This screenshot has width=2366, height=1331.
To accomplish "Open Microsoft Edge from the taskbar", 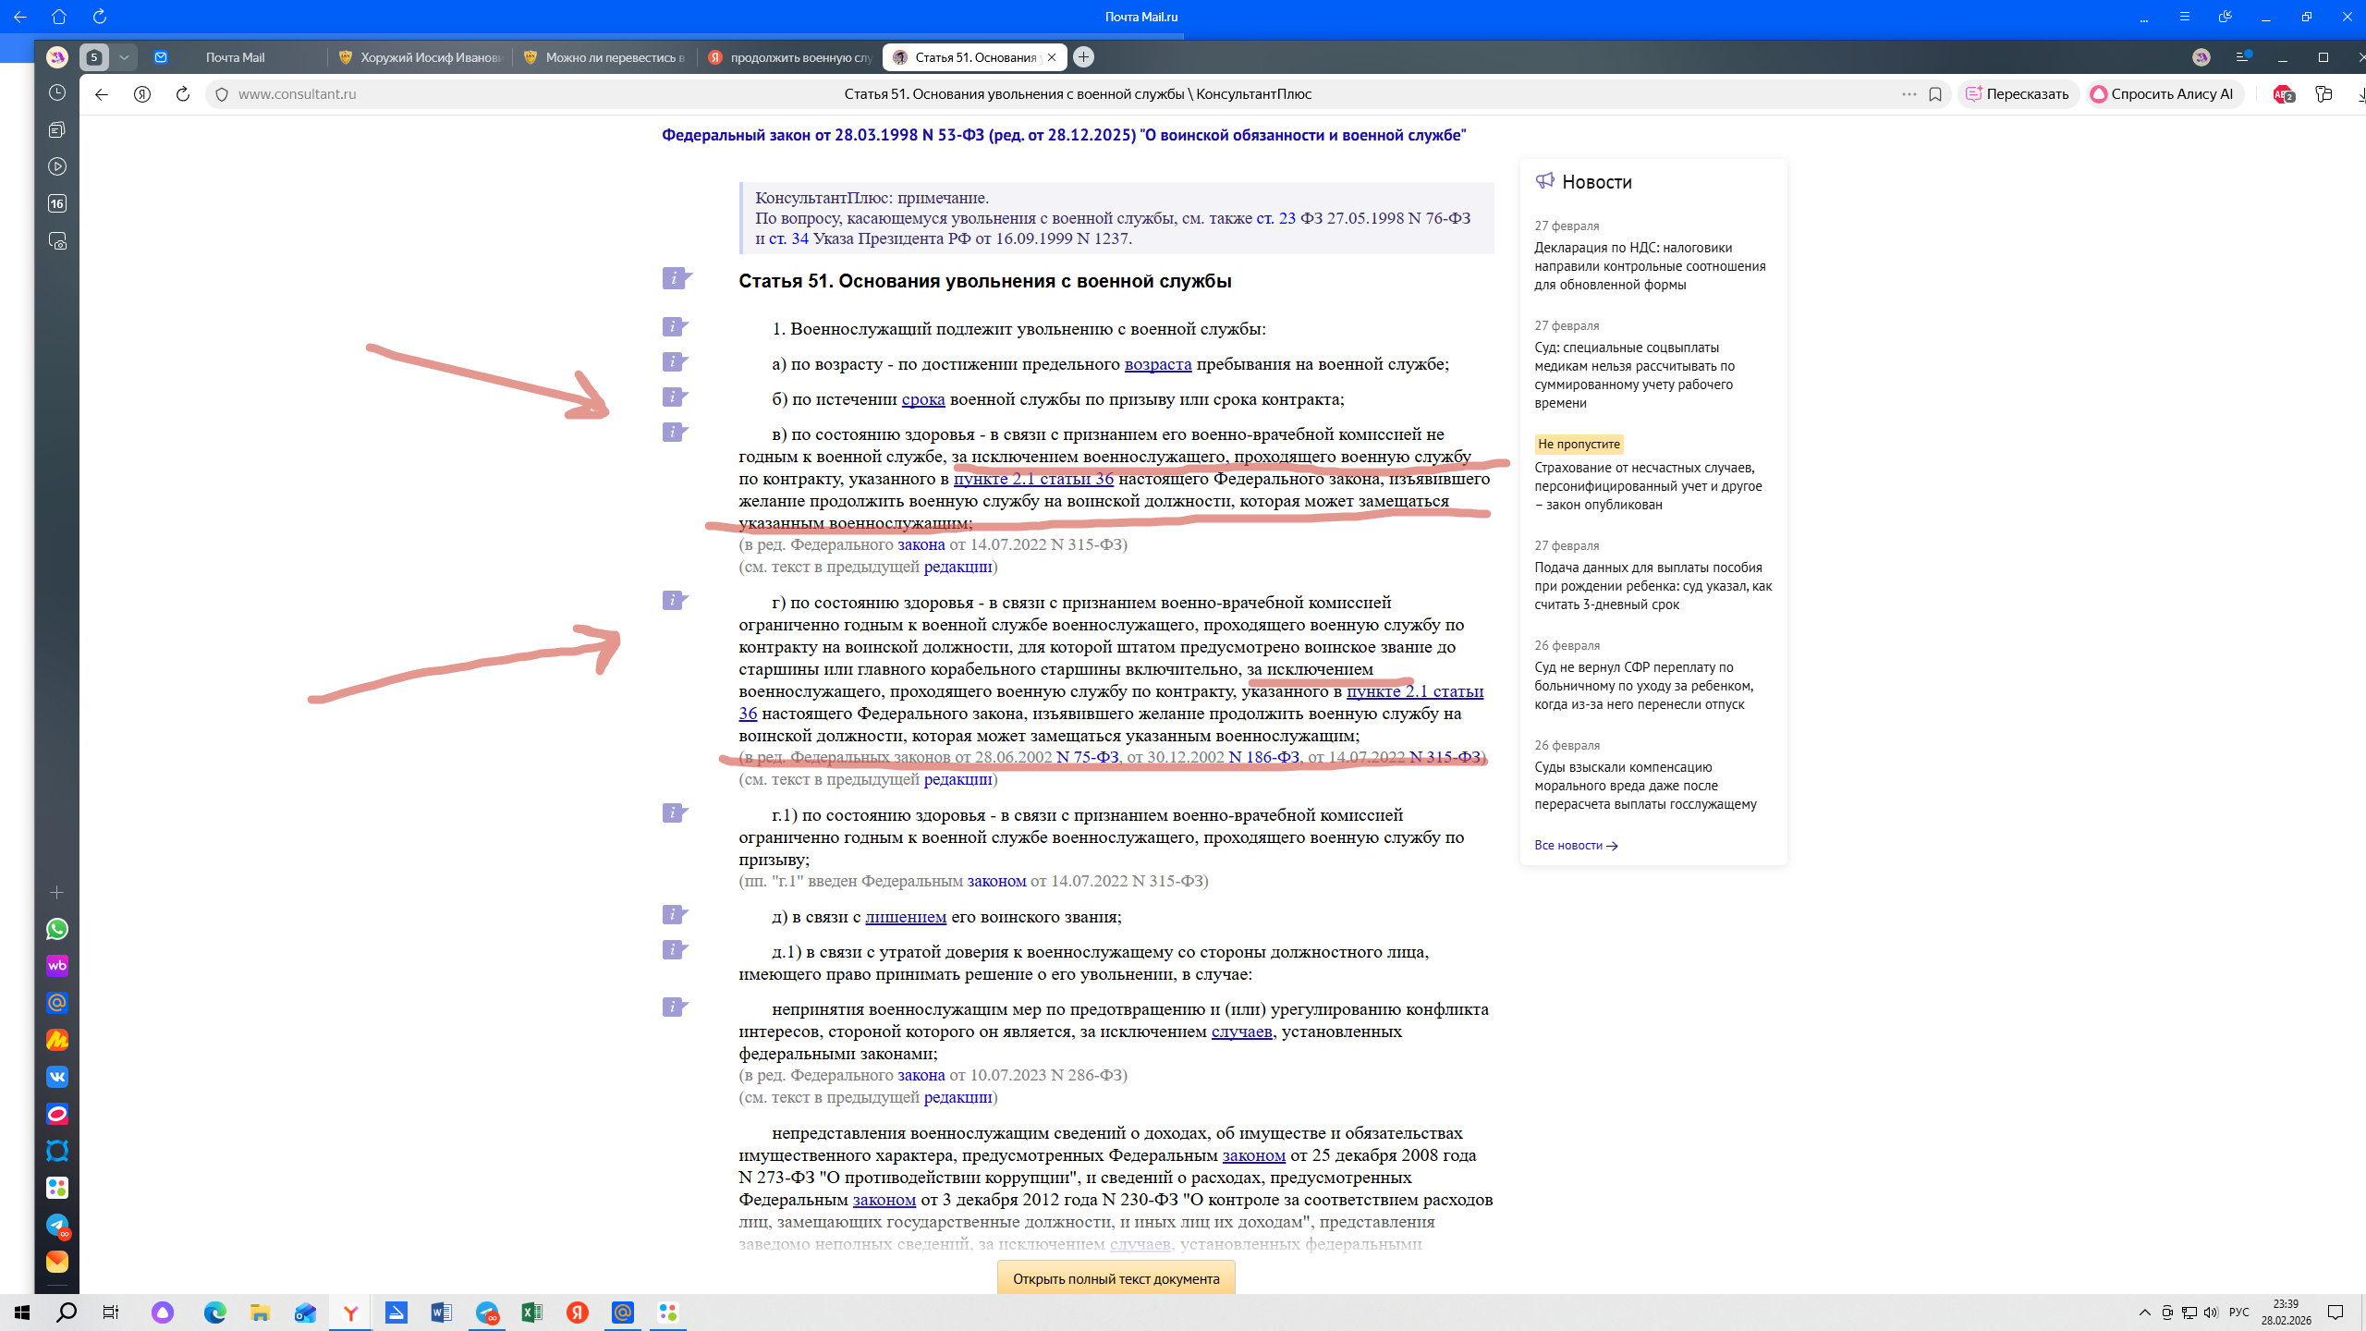I will 214,1313.
